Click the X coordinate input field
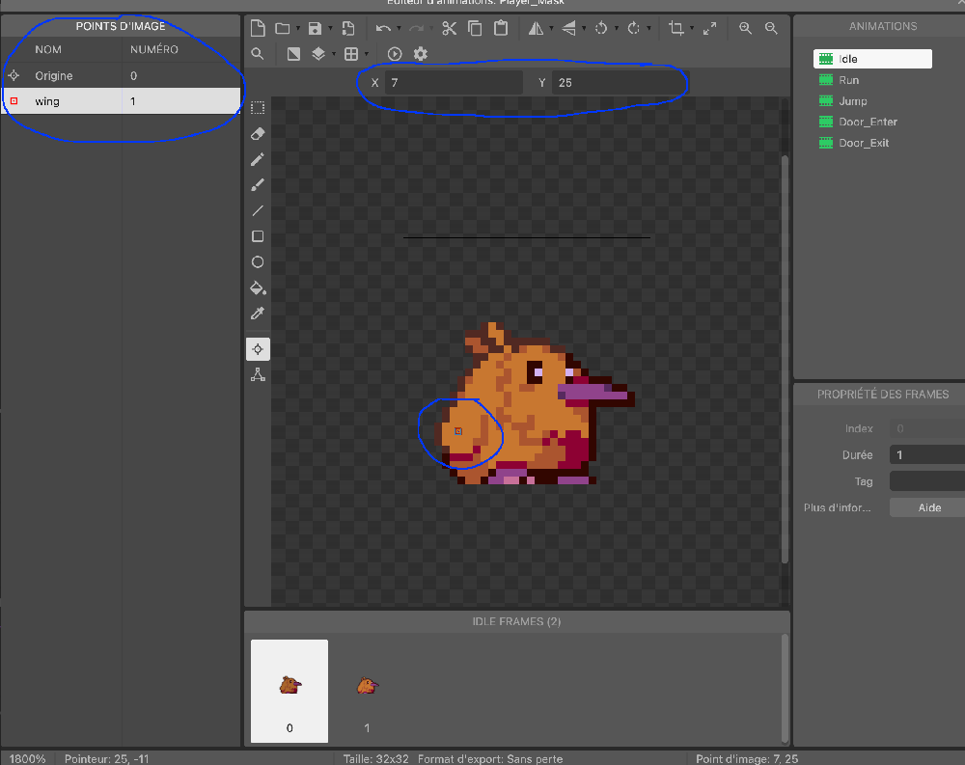This screenshot has height=765, width=965. (453, 83)
